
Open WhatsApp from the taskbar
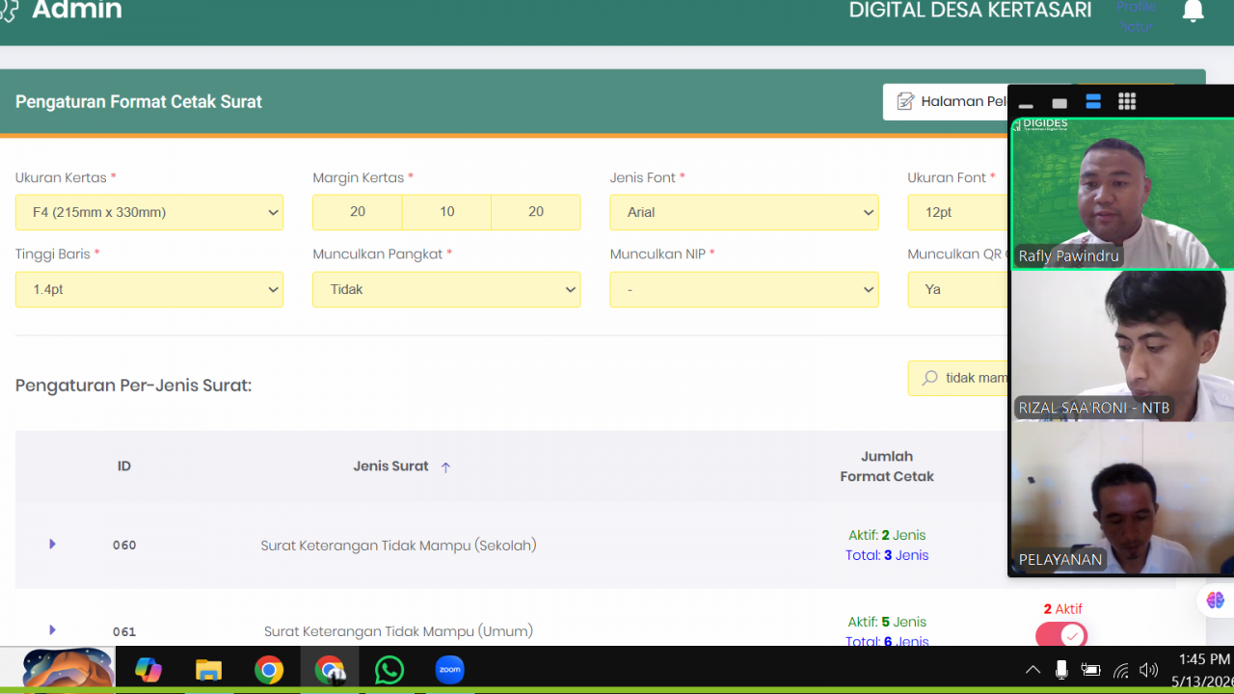(389, 670)
